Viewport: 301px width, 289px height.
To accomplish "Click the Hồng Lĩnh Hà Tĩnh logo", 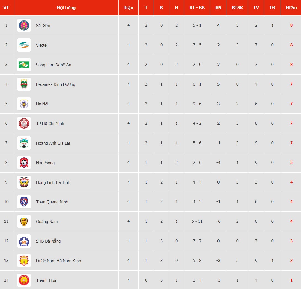I will coord(24,182).
